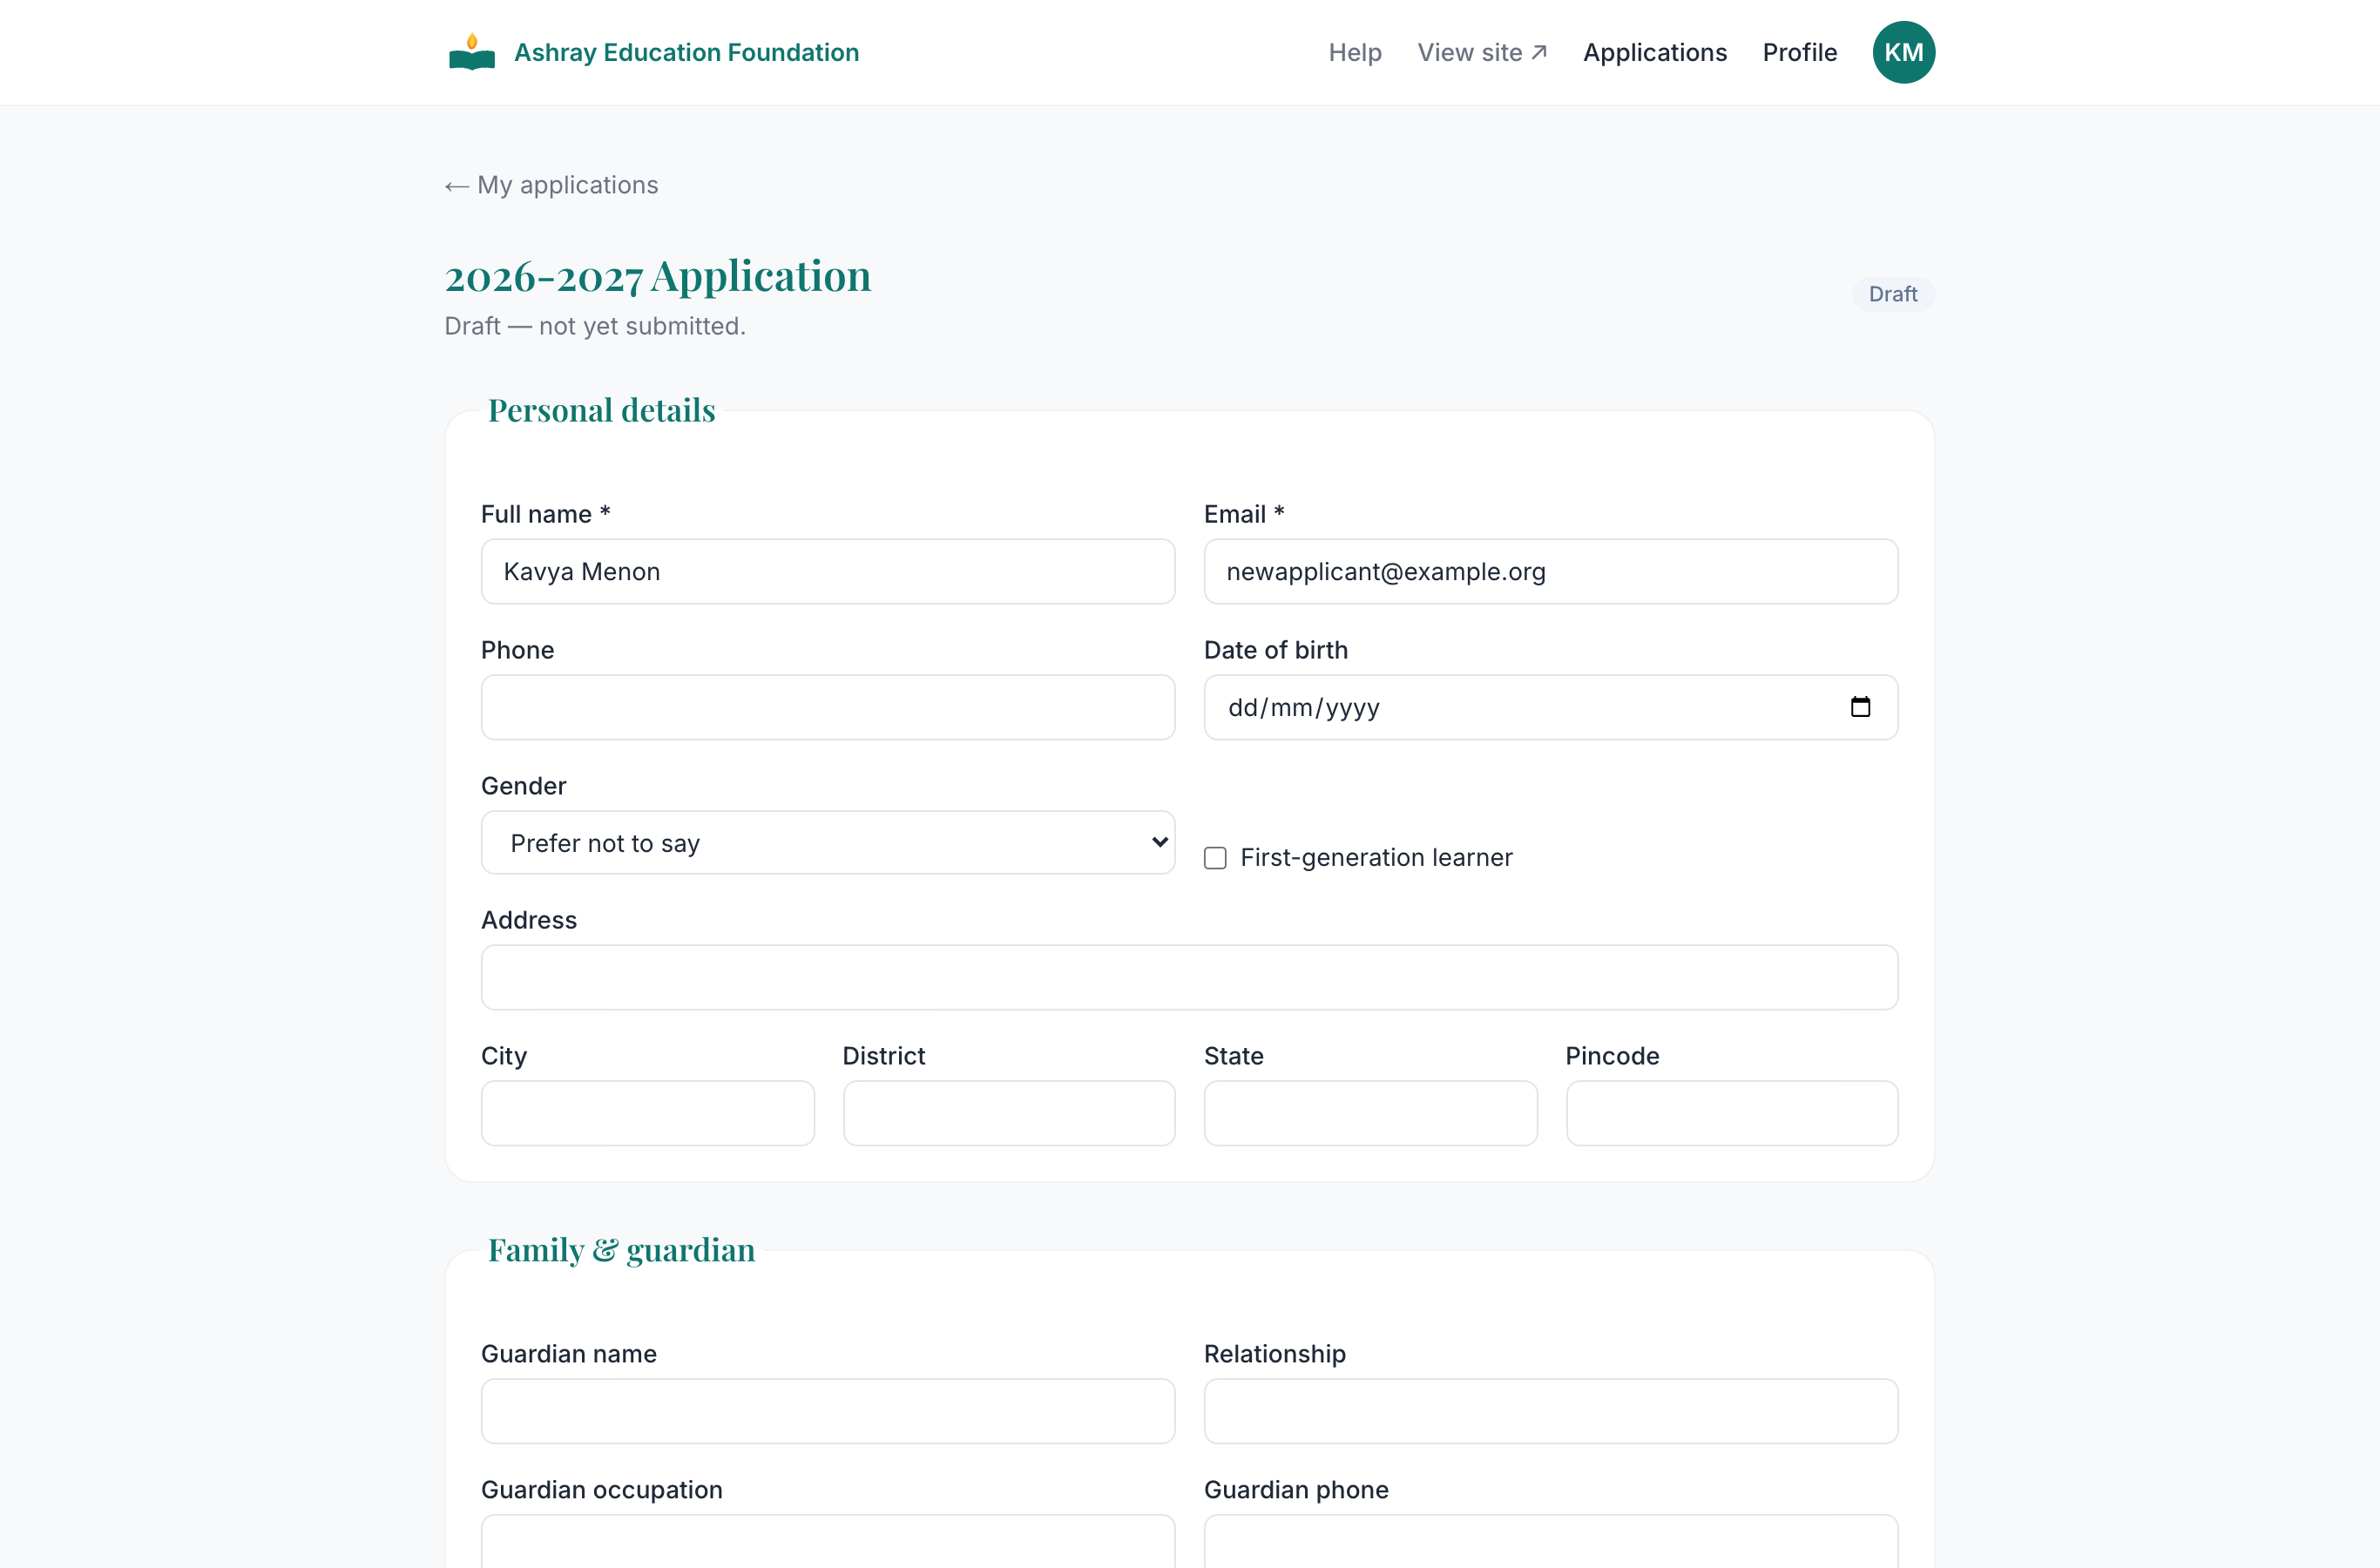The height and width of the screenshot is (1568, 2380).
Task: Click the 2026-2027 Application heading
Action: click(x=658, y=276)
